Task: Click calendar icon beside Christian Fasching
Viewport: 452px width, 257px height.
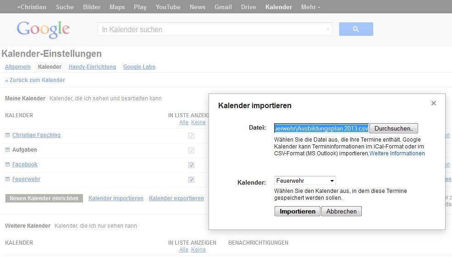Action: [x=7, y=135]
